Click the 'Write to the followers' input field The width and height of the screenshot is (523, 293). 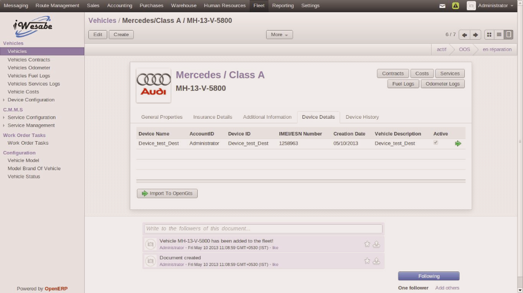263,229
